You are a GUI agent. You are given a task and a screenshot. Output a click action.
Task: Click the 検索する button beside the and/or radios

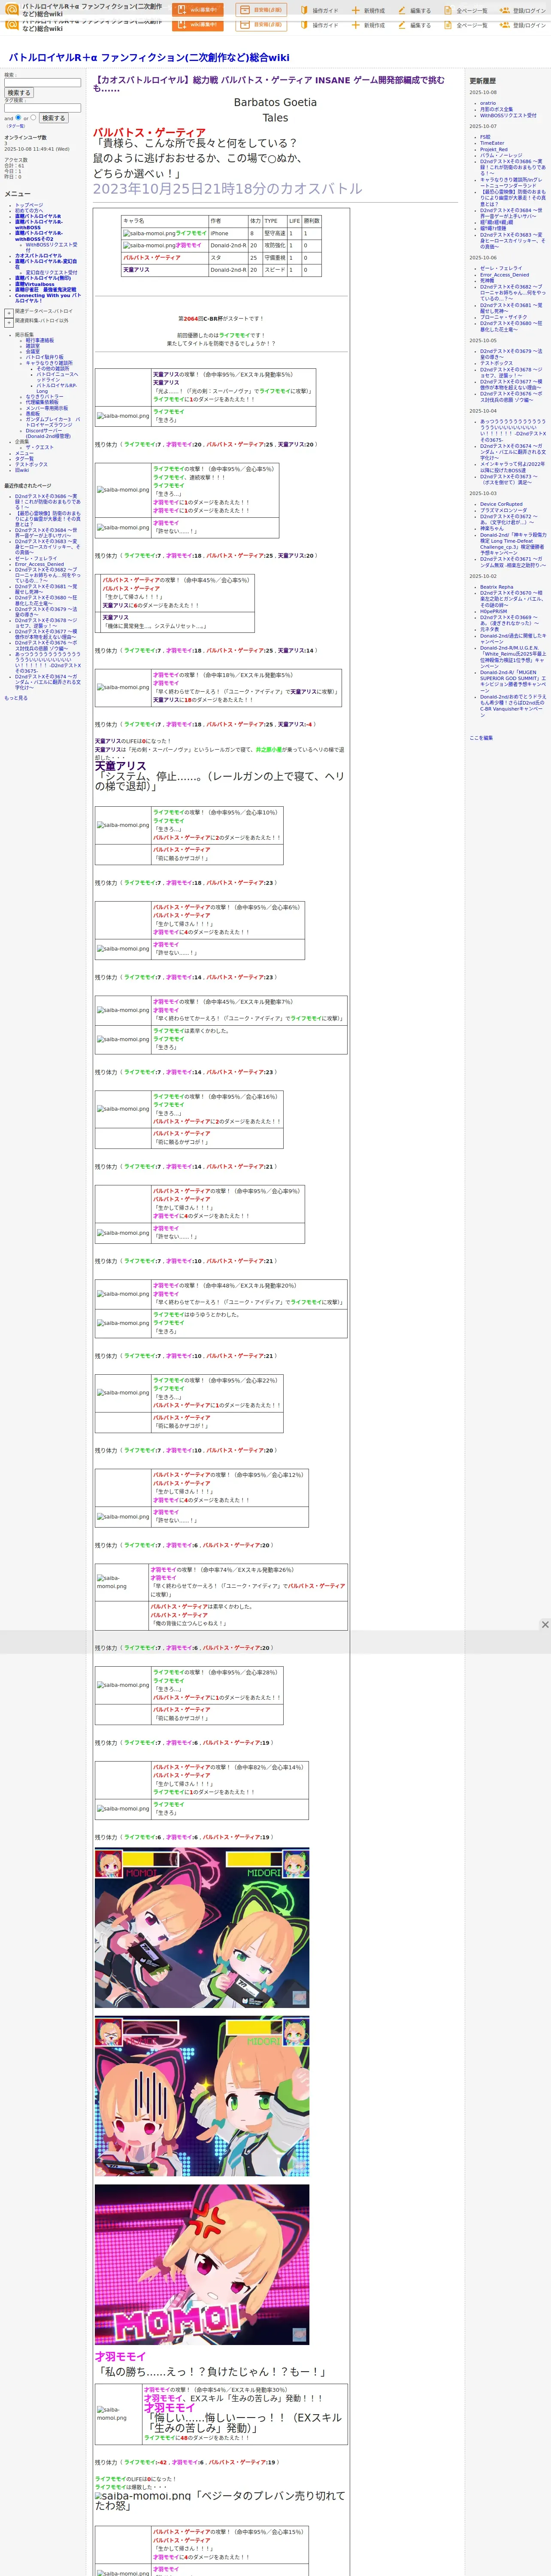(53, 118)
